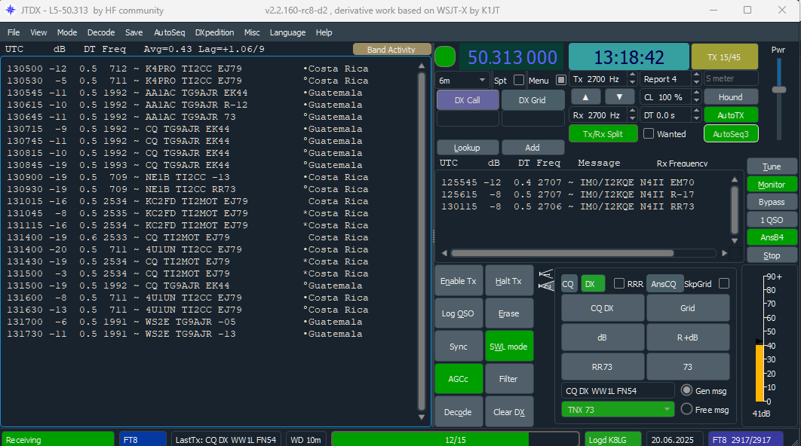Image resolution: width=801 pixels, height=446 pixels.
Task: Open the TNX 73 message dropdown
Action: click(x=617, y=410)
